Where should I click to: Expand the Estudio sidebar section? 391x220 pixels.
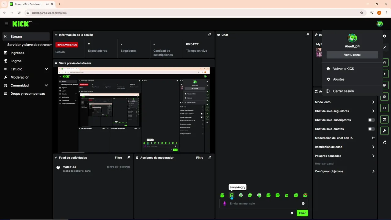click(46, 69)
